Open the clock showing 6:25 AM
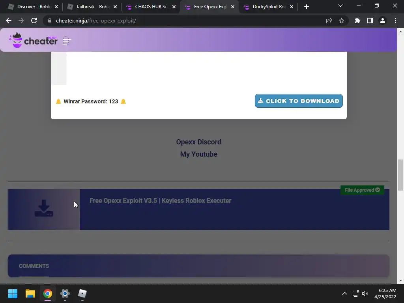The image size is (404, 303). (385, 294)
